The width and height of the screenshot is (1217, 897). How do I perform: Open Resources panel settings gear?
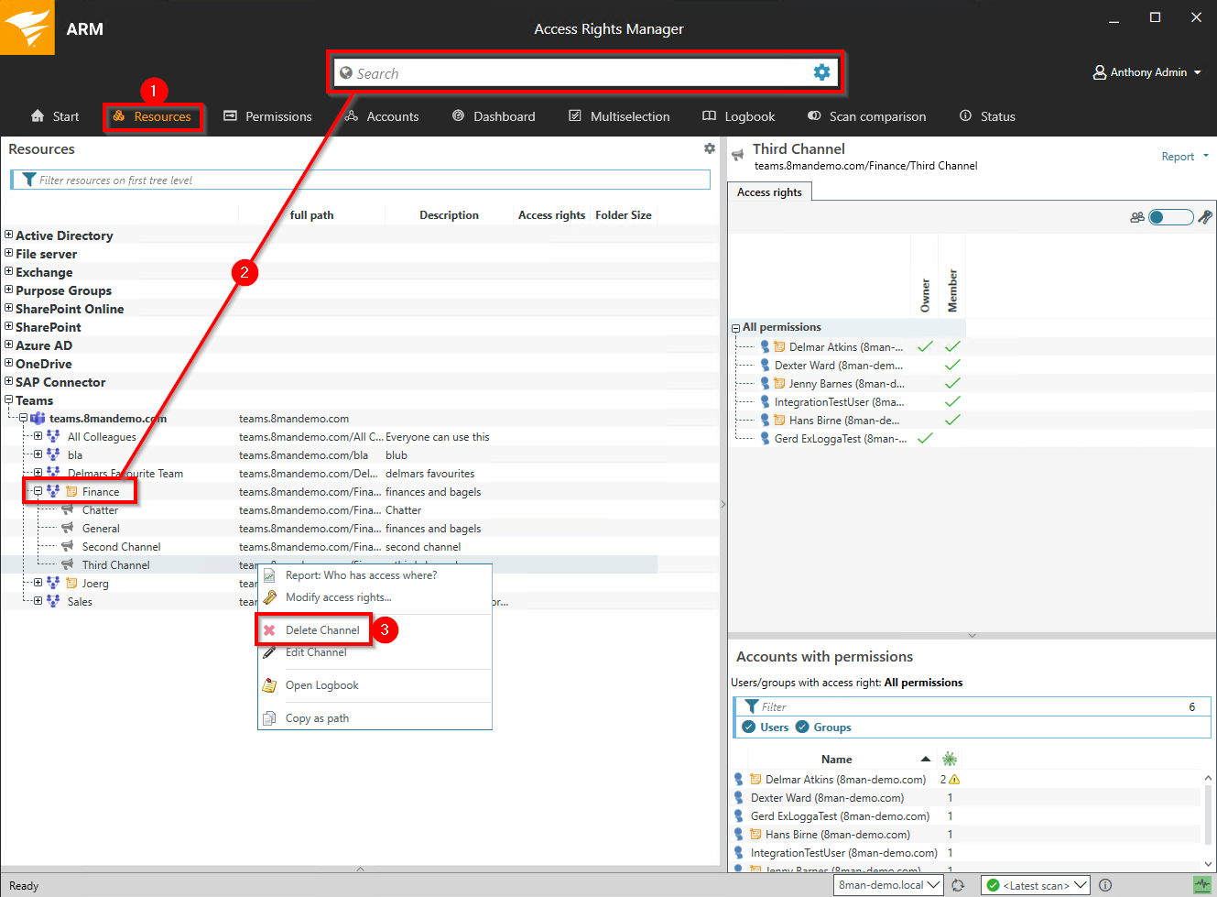(709, 148)
